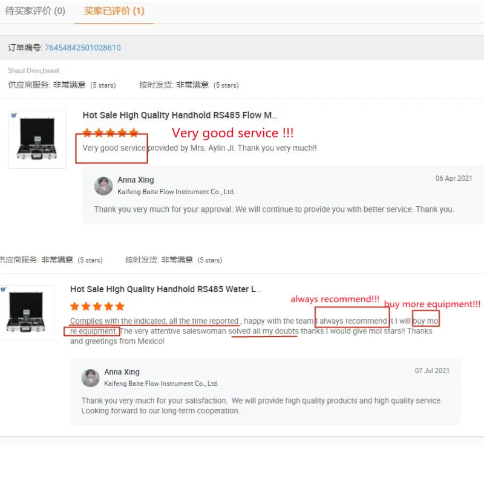Viewport: 484px width, 484px height.
Task: Click the Anna Xing name in the first reply
Action: tap(136, 180)
